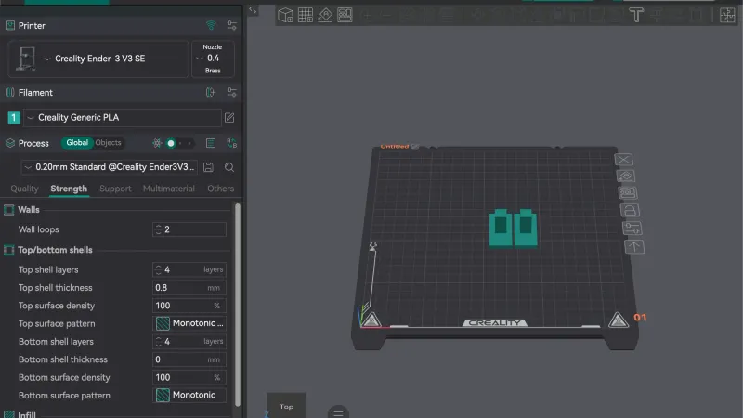Click filament slot number 1 swatch
This screenshot has width=743, height=418.
(x=14, y=118)
